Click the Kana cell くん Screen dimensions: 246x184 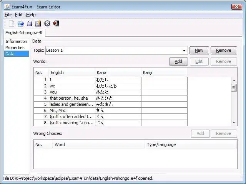[x=118, y=117]
